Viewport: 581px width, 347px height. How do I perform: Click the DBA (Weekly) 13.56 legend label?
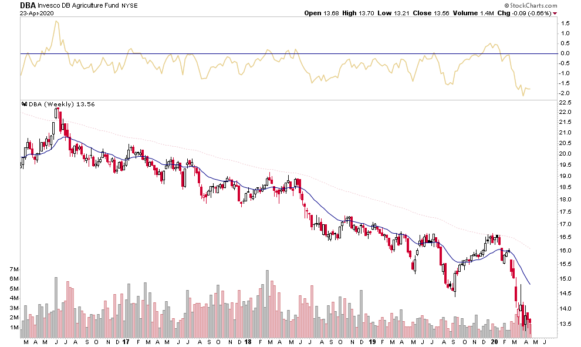[x=62, y=104]
